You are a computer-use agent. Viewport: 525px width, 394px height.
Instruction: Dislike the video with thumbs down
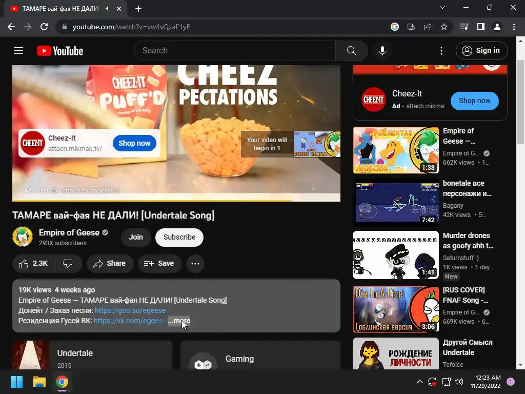(x=68, y=263)
